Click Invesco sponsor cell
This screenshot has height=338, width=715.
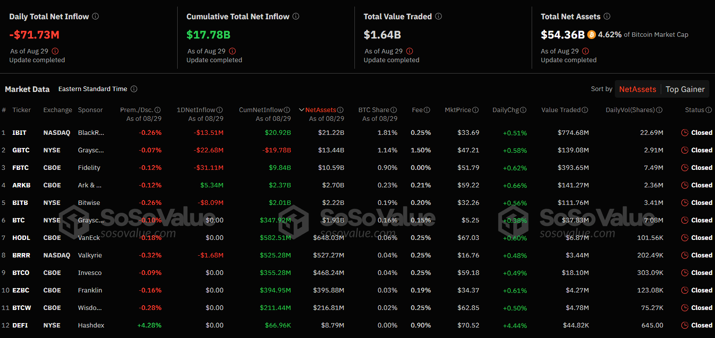(90, 273)
